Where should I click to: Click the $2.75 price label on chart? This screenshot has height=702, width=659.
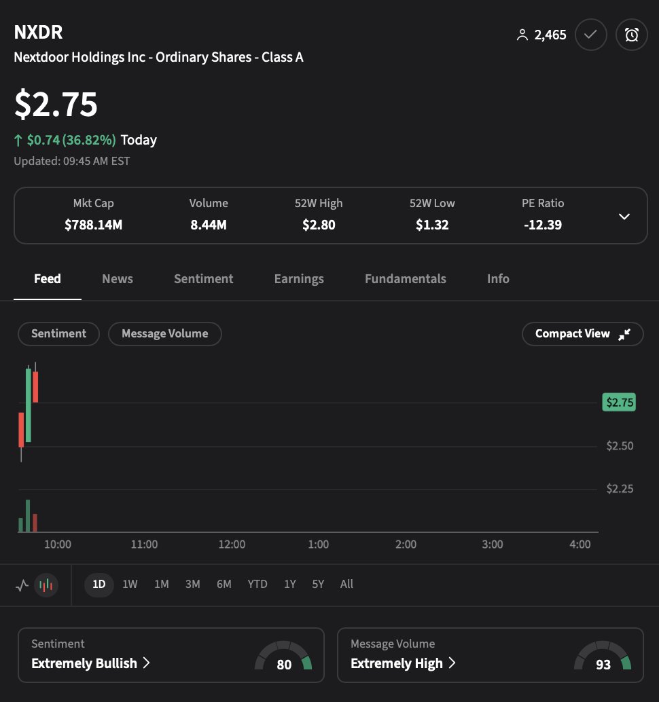tap(618, 402)
